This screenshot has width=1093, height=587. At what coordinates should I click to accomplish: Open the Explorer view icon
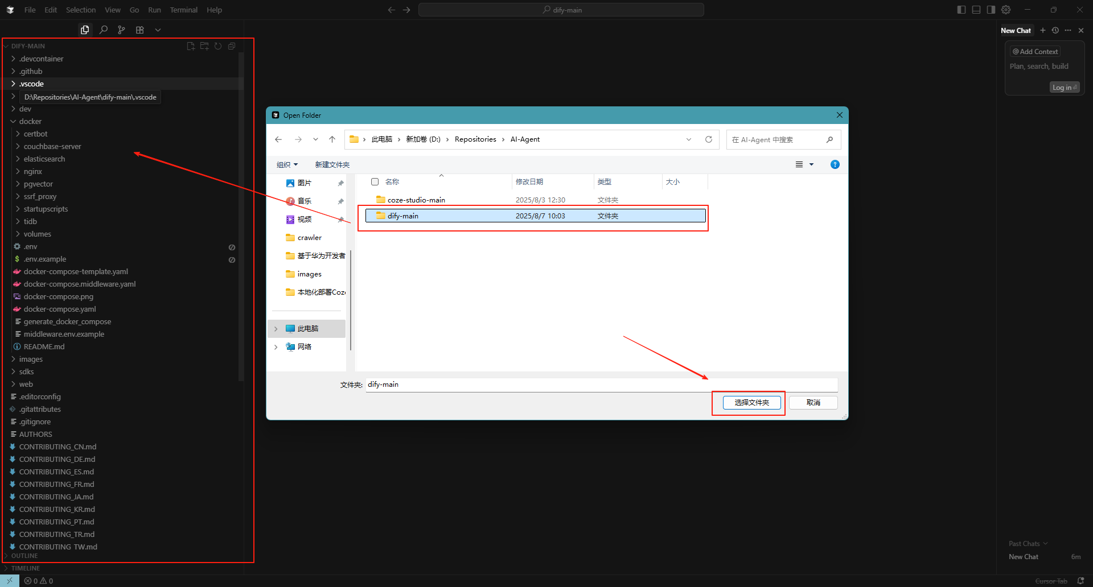[x=85, y=30]
